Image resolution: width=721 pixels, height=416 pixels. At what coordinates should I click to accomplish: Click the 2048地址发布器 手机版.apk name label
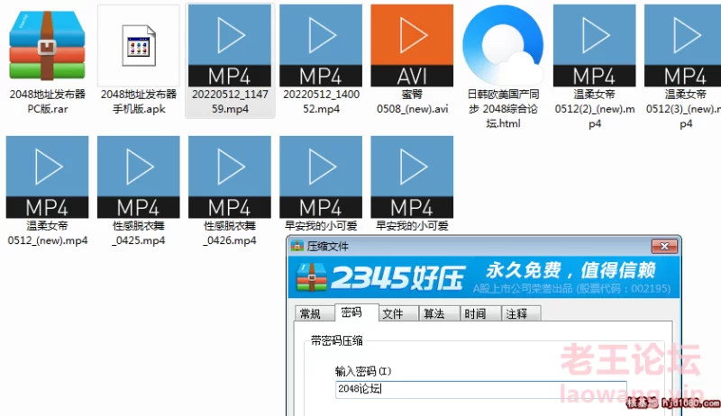[x=139, y=102]
